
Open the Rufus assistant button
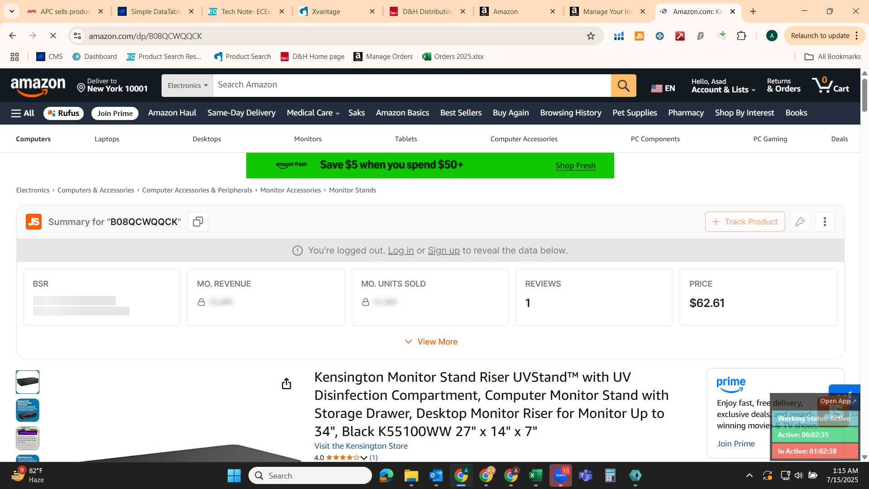point(63,113)
